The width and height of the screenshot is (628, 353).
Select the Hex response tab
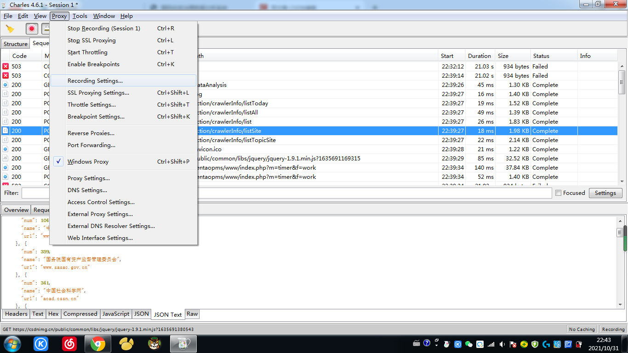53,314
